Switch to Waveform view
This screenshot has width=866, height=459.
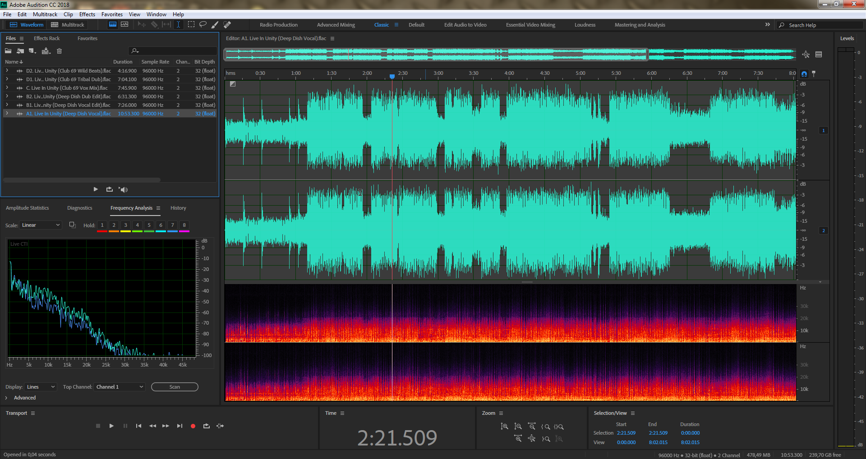tap(27, 25)
